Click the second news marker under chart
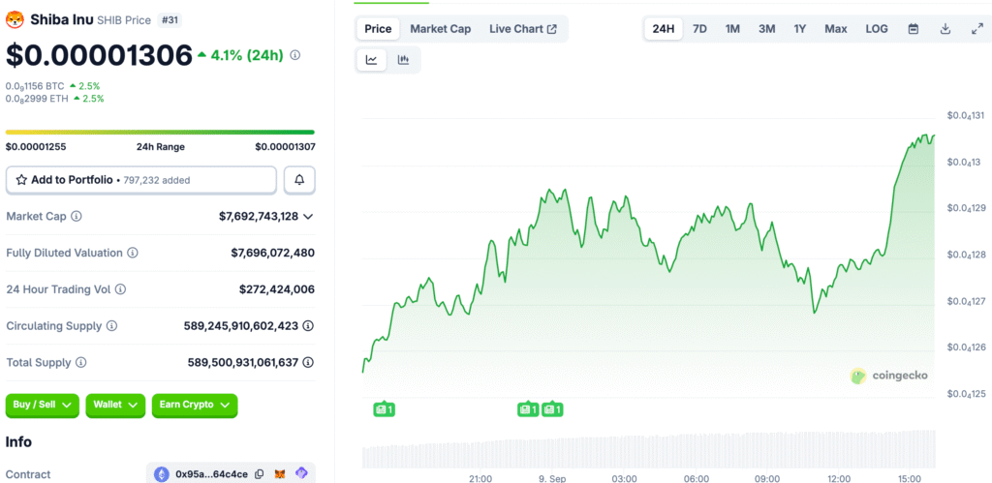Image resolution: width=992 pixels, height=483 pixels. click(x=528, y=409)
